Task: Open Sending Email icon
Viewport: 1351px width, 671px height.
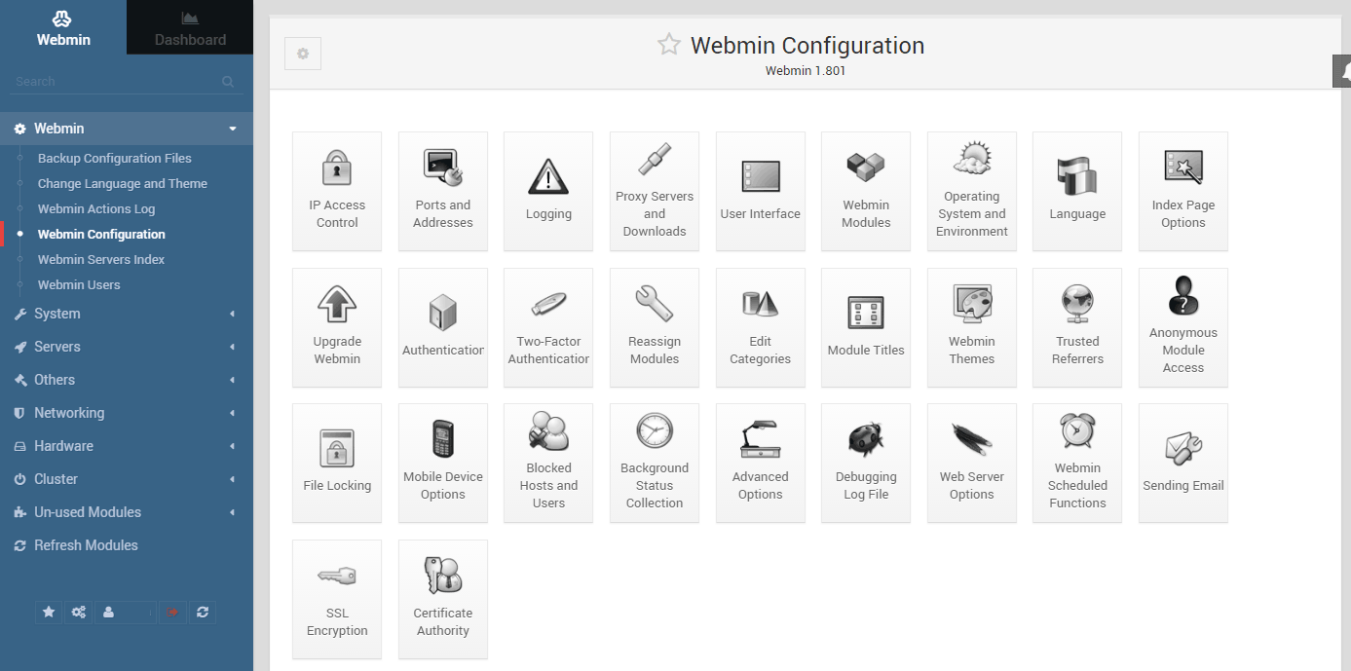Action: click(x=1183, y=463)
